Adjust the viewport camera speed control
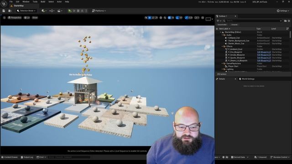Image resolution: width=292 pixels, height=164 pixels. click(197, 18)
